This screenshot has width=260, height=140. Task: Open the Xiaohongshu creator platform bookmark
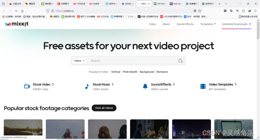click(171, 16)
